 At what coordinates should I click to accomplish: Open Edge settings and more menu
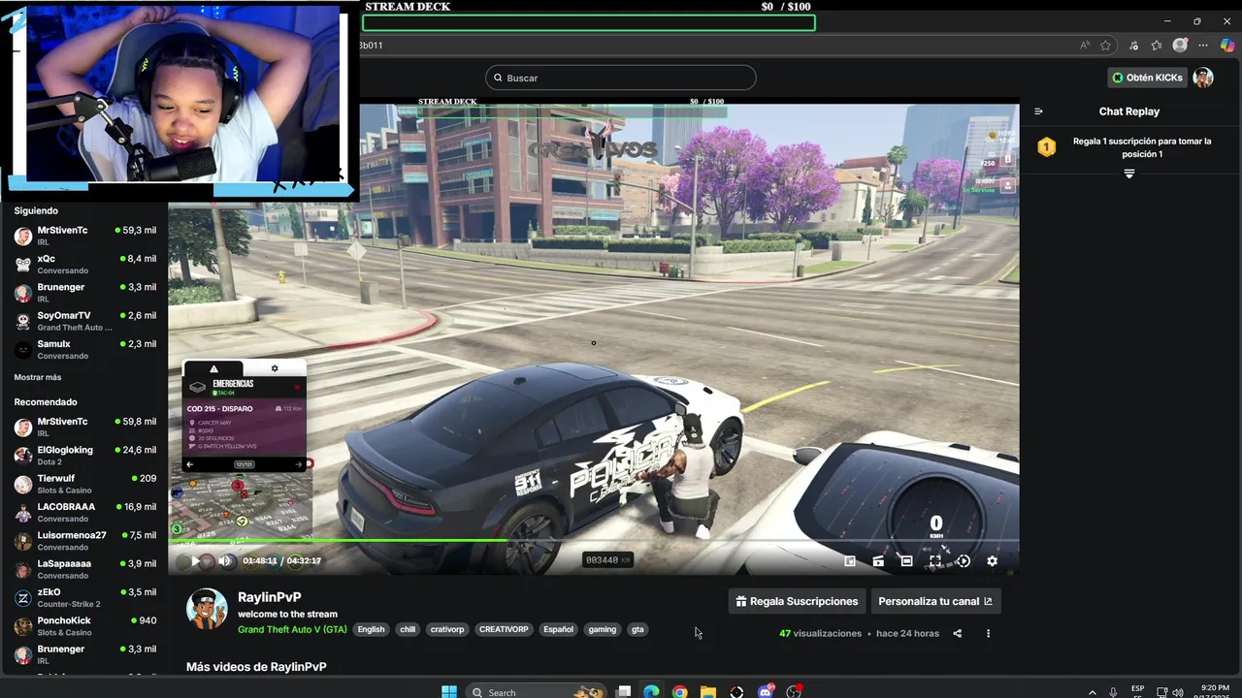tap(1203, 46)
